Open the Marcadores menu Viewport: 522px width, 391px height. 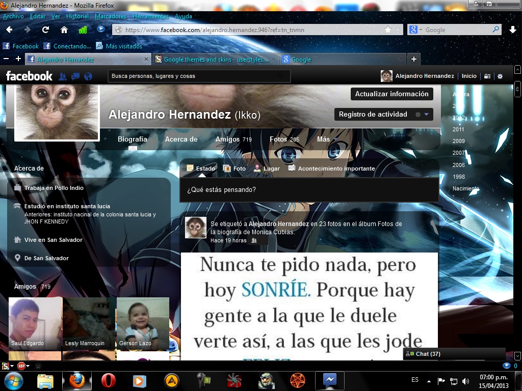(x=111, y=16)
